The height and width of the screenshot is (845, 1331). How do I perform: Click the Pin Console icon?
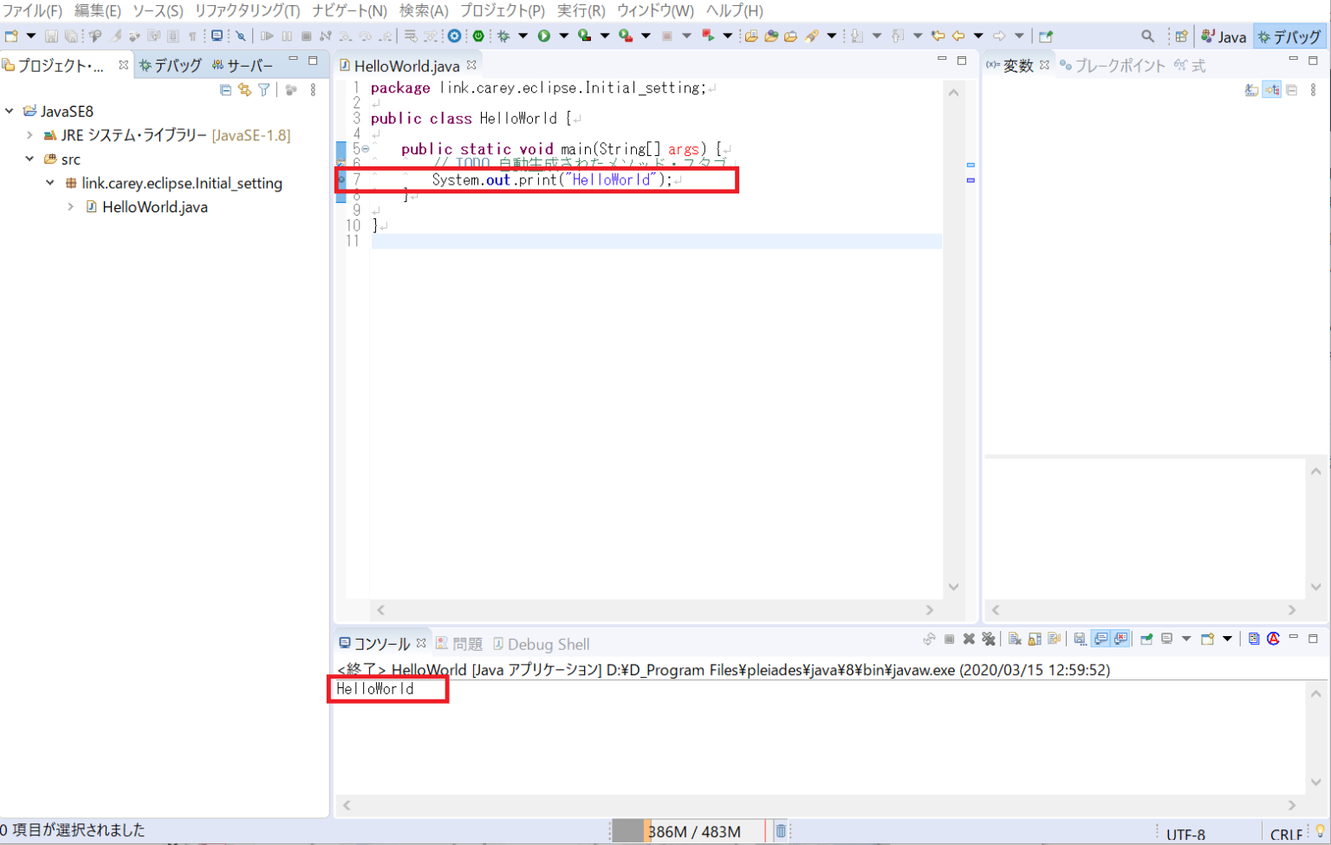(1146, 639)
